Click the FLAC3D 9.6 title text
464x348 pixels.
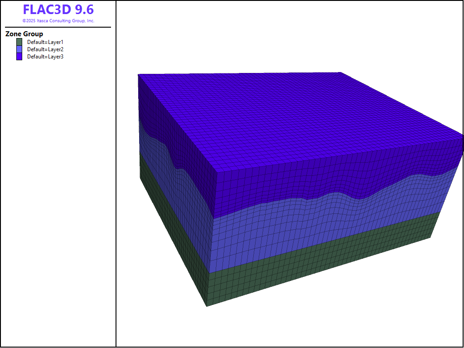click(x=58, y=10)
